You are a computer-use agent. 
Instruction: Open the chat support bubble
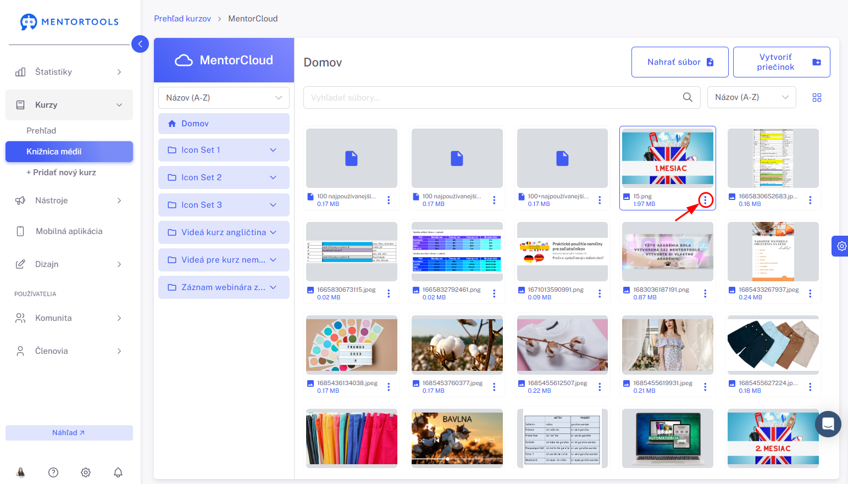click(828, 424)
